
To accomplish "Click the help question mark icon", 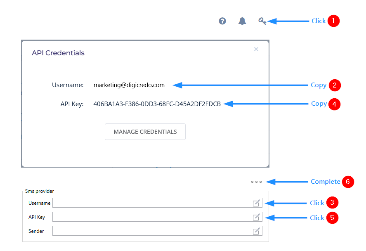I will [222, 21].
